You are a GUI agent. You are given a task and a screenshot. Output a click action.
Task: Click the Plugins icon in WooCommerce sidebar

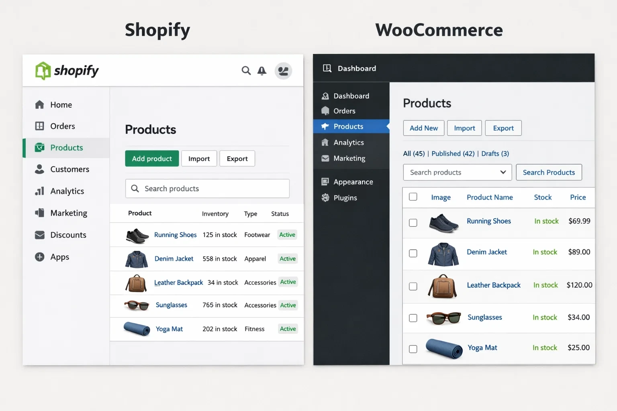point(325,197)
